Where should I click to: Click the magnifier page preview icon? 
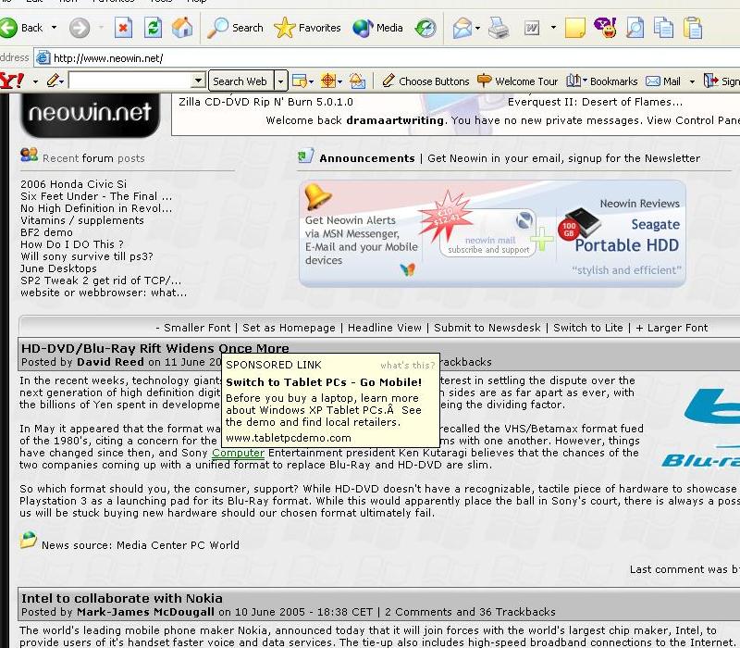635,28
